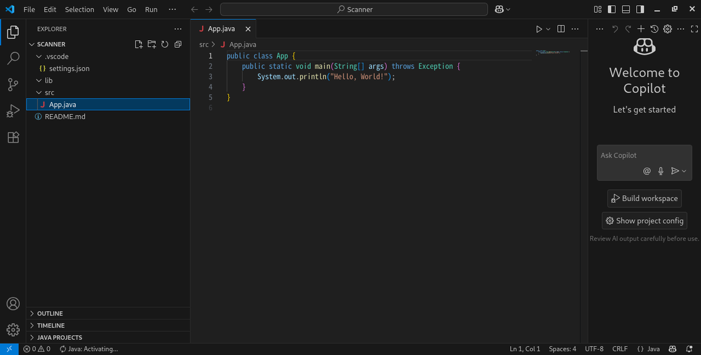
Task: Open the Source Control view
Action: coord(13,85)
